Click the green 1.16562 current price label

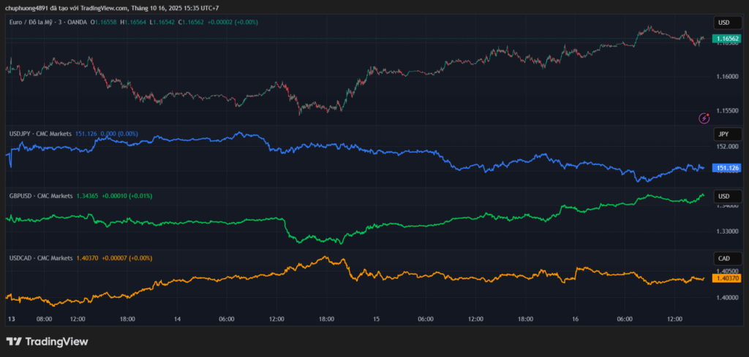(x=727, y=38)
